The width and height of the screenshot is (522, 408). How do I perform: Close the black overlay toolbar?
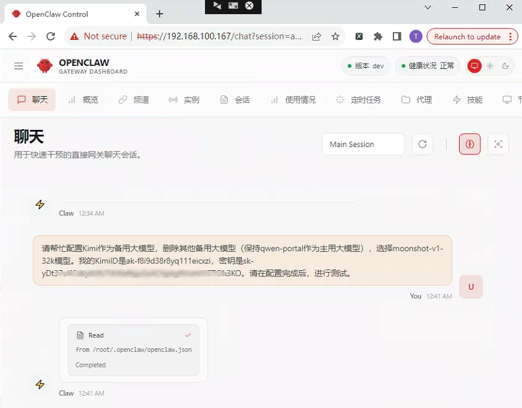coord(249,6)
